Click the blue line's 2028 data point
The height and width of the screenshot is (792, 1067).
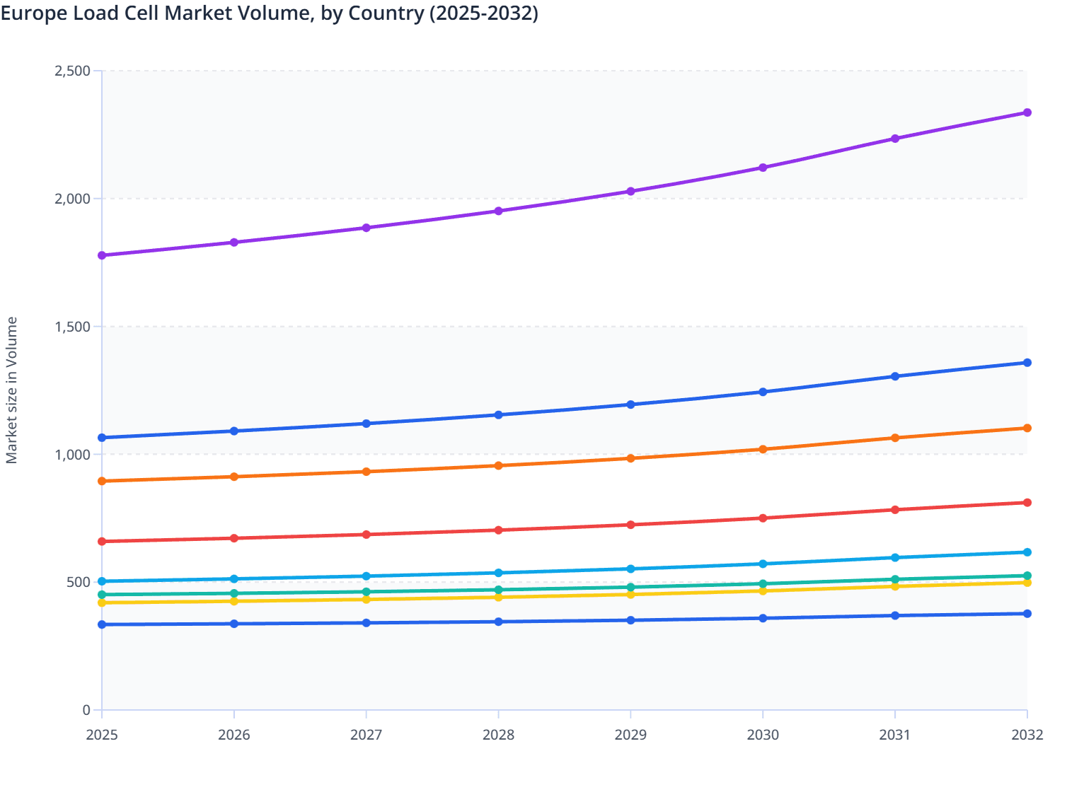[x=498, y=414]
